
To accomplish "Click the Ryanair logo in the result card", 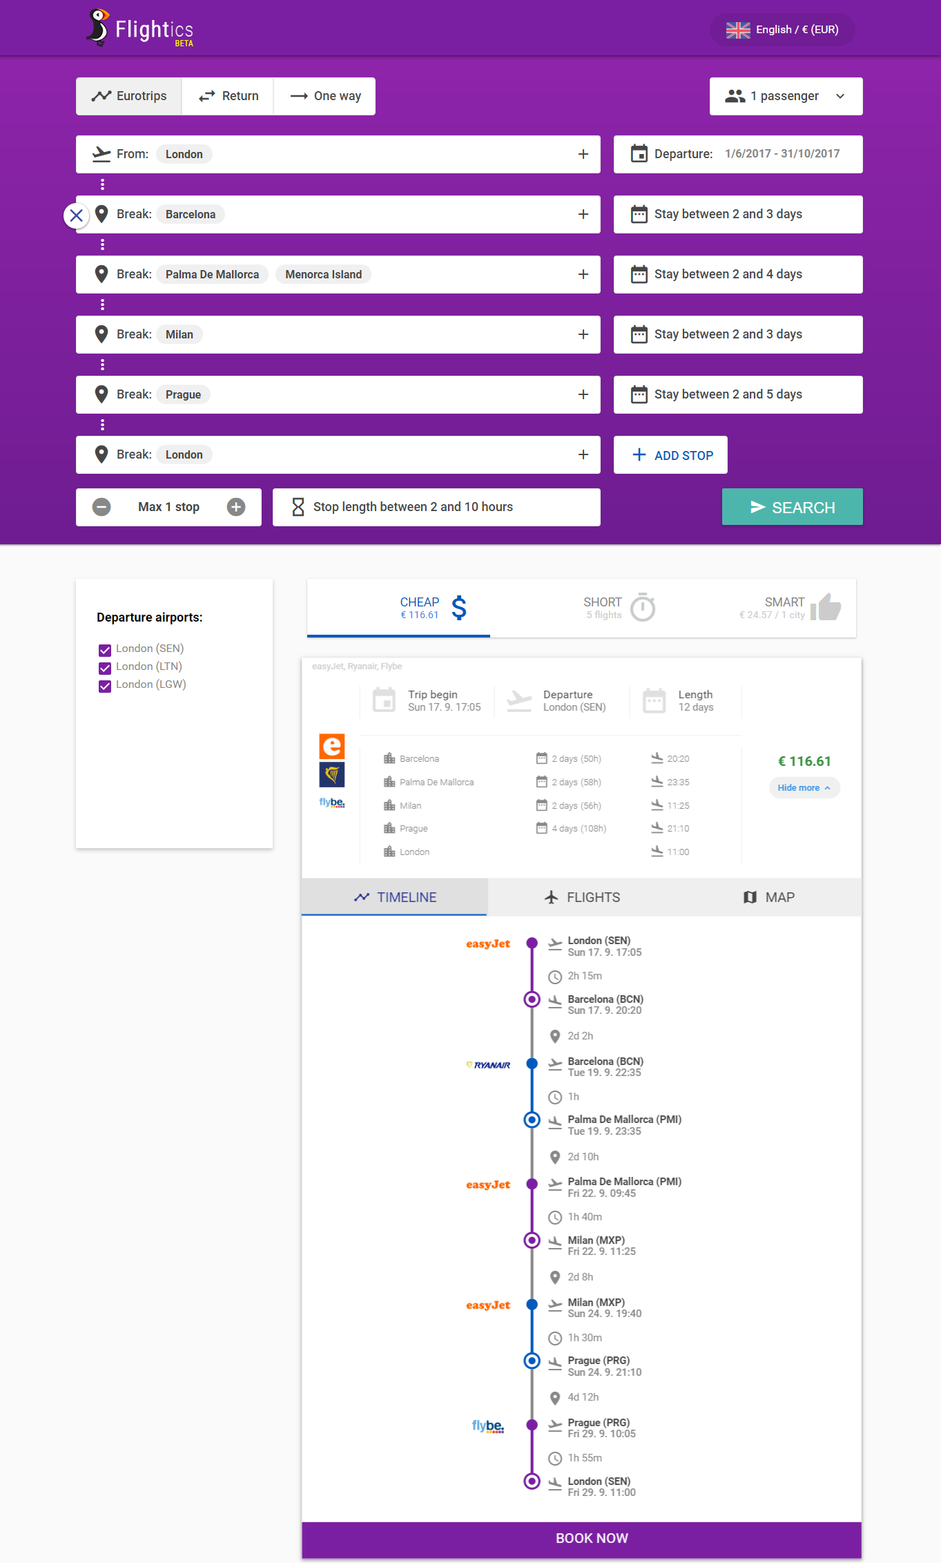I will [331, 774].
